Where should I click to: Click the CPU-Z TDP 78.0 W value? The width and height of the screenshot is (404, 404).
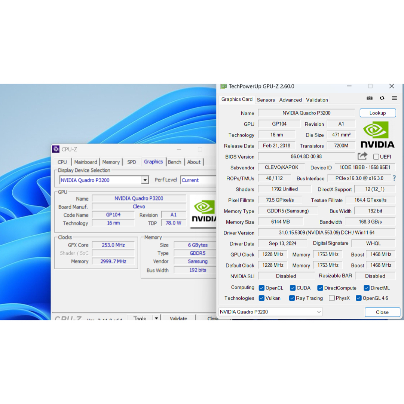coord(174,223)
